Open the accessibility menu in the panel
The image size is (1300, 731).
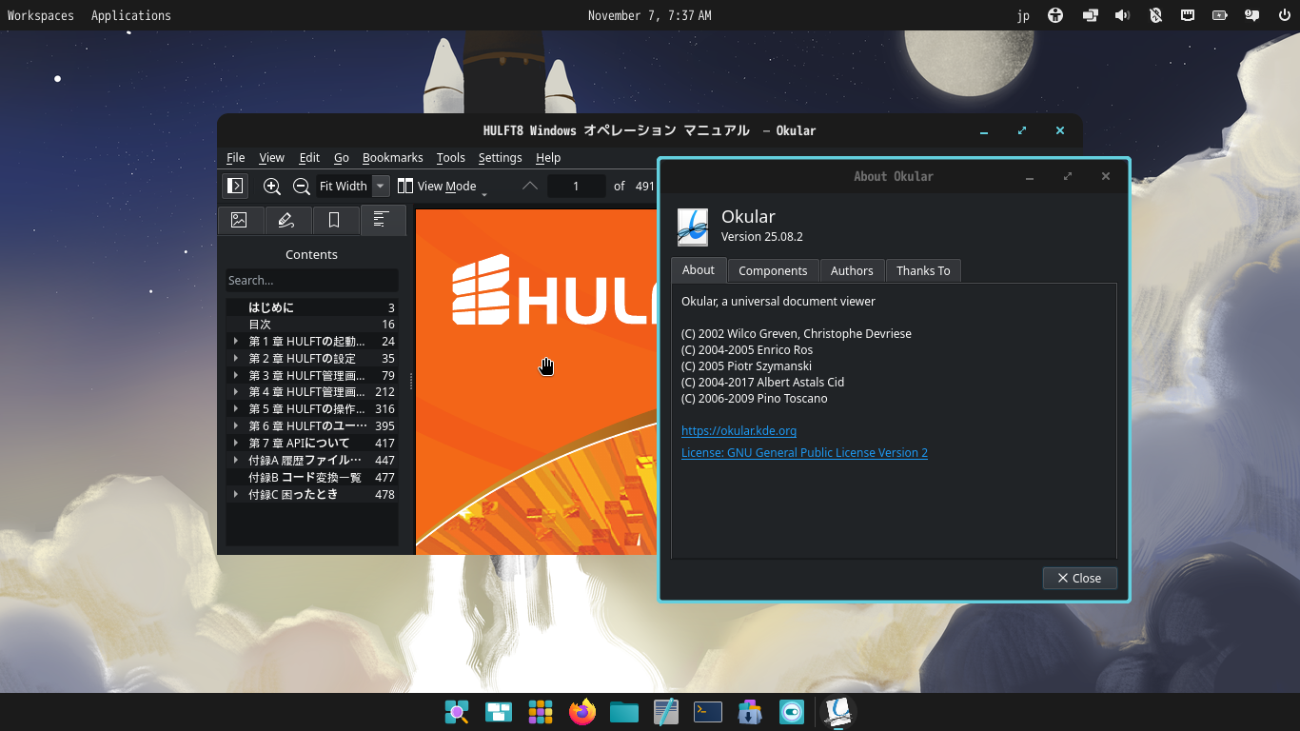click(1055, 15)
